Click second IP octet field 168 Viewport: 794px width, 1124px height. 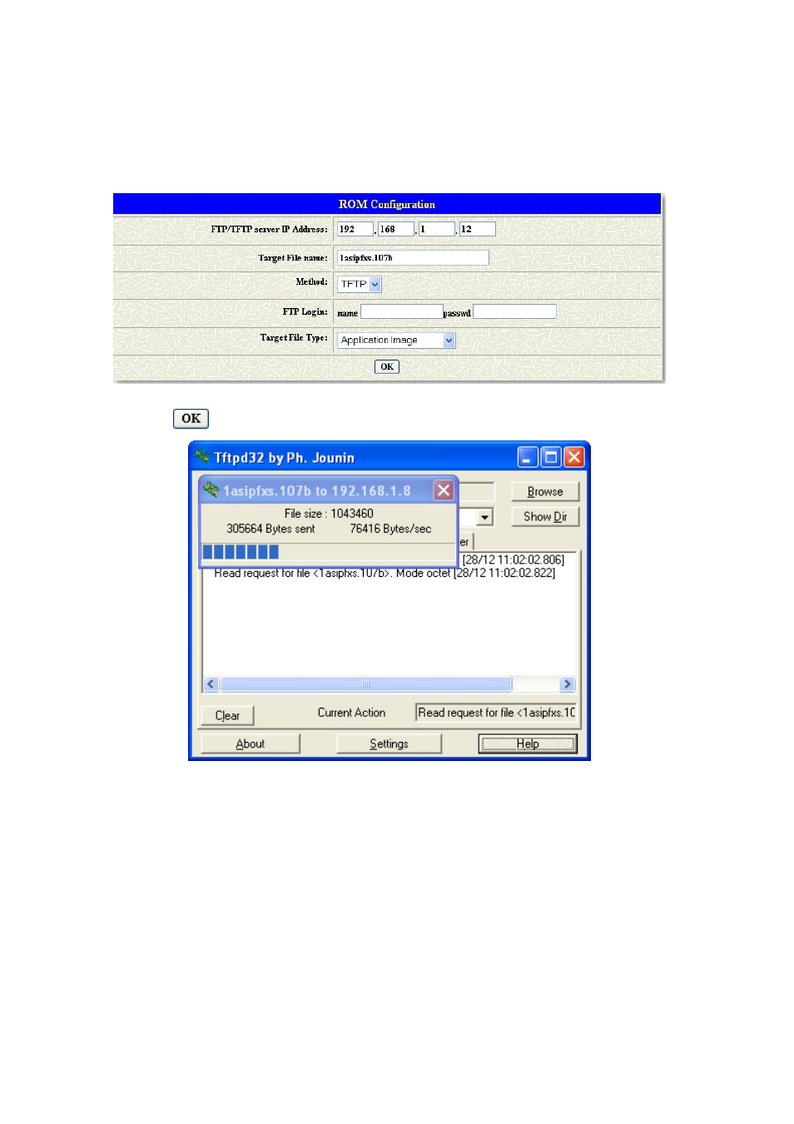click(x=396, y=229)
